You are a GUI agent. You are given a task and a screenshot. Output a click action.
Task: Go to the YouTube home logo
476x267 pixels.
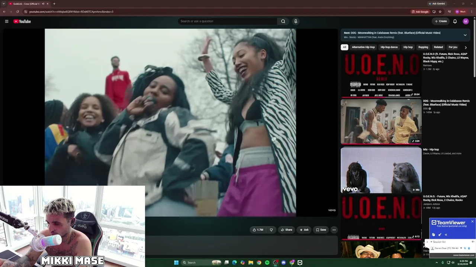tap(22, 21)
